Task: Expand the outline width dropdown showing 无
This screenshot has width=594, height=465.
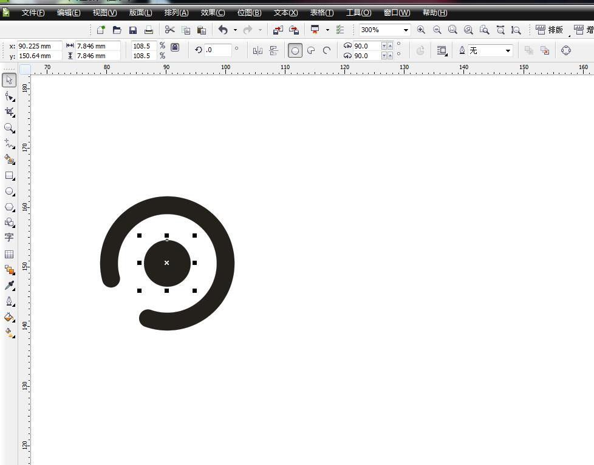Action: point(508,51)
